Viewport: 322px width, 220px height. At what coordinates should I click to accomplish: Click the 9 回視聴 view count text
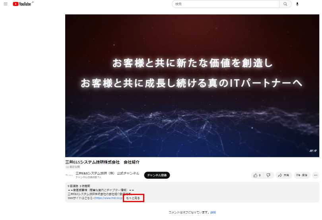tap(73, 186)
